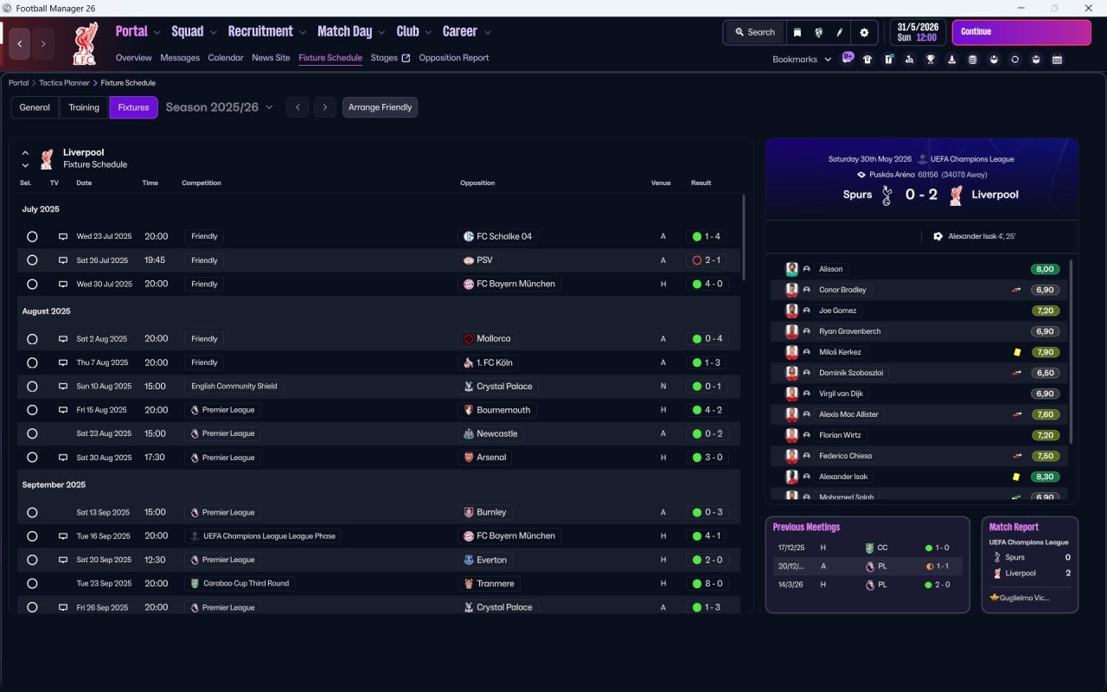Click the Spurs crest in match header
The height and width of the screenshot is (692, 1107).
tap(886, 195)
